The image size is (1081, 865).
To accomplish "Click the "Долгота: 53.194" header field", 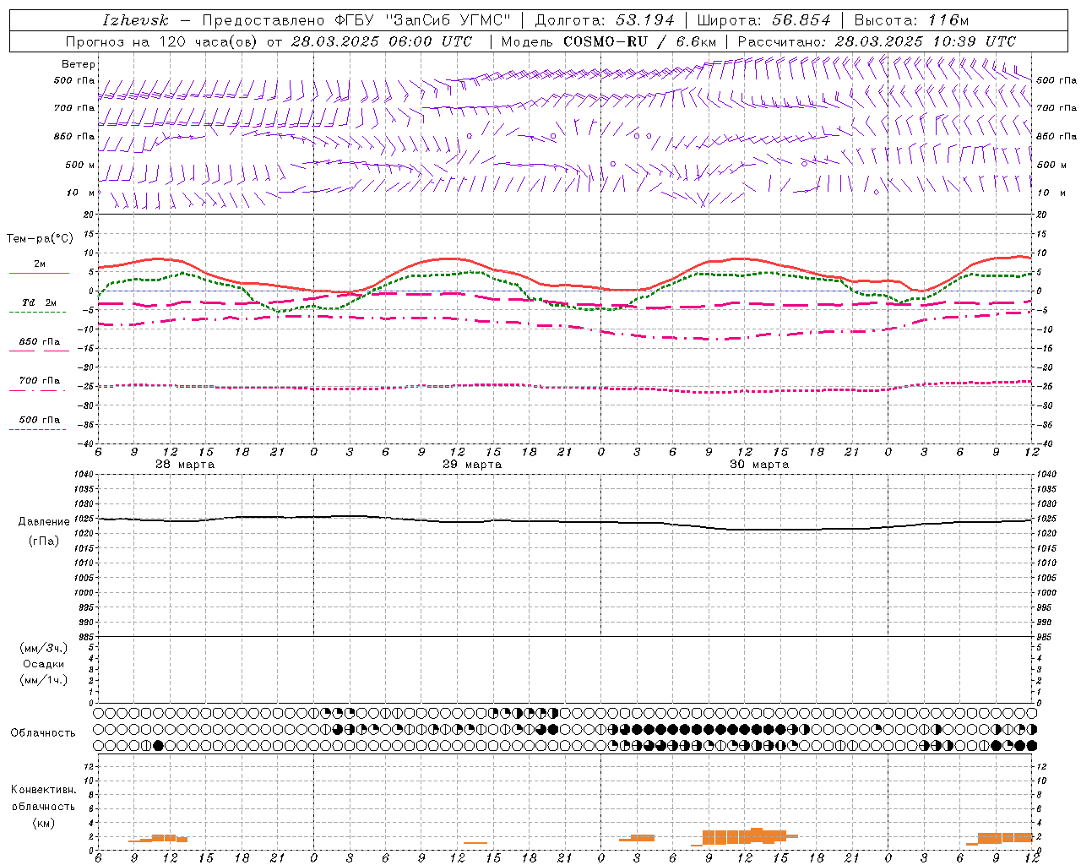I will point(605,20).
